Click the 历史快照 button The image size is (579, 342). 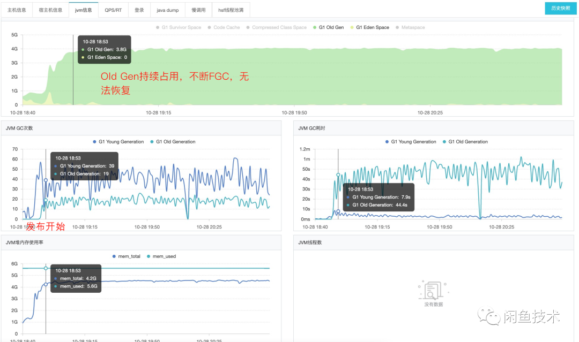point(561,8)
